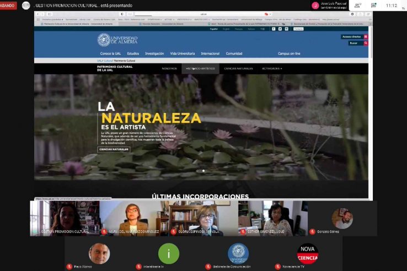
Task: Open the Campus on-line link
Action: click(289, 53)
